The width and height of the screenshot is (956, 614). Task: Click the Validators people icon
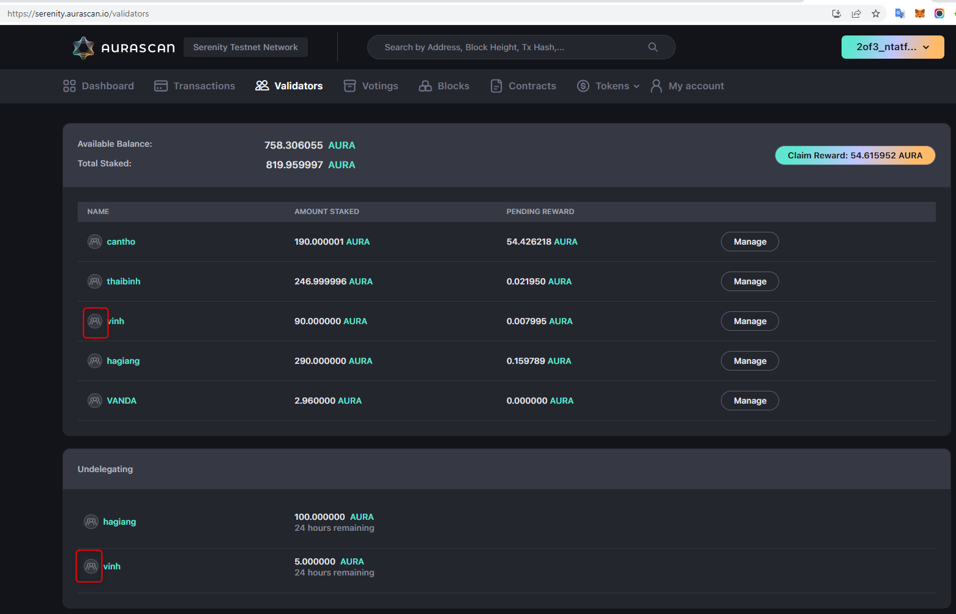click(263, 86)
